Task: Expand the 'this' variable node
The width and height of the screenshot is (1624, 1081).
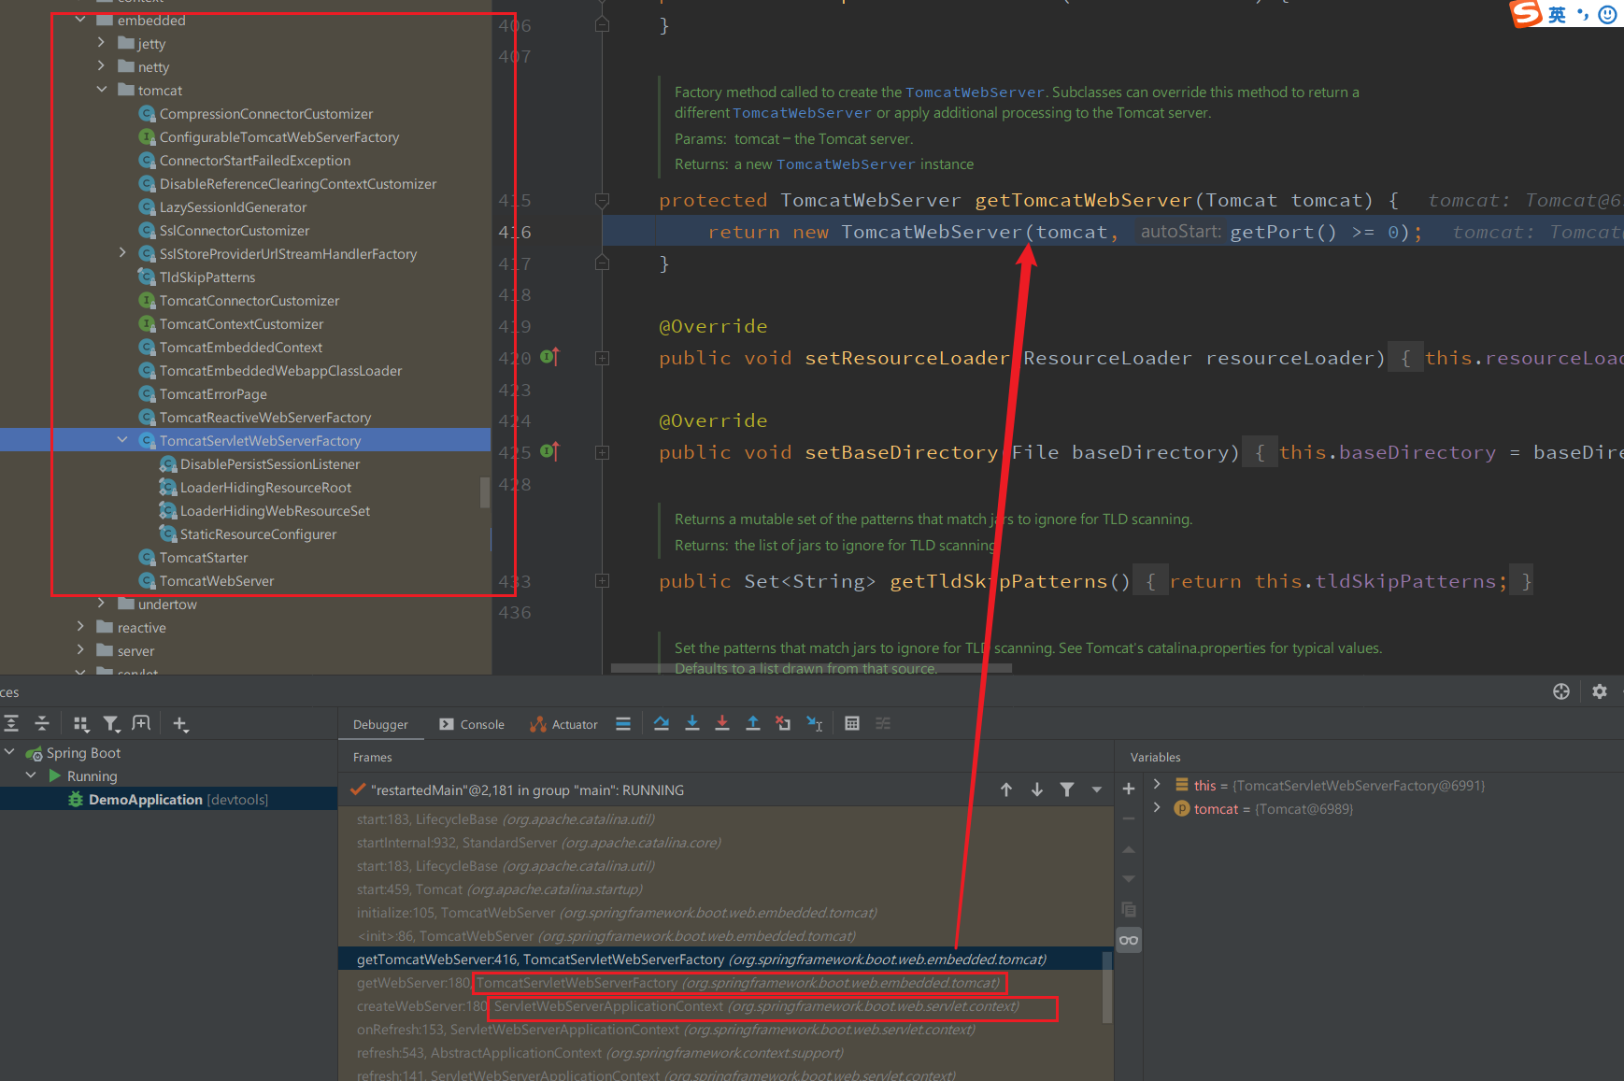Action: click(x=1157, y=785)
